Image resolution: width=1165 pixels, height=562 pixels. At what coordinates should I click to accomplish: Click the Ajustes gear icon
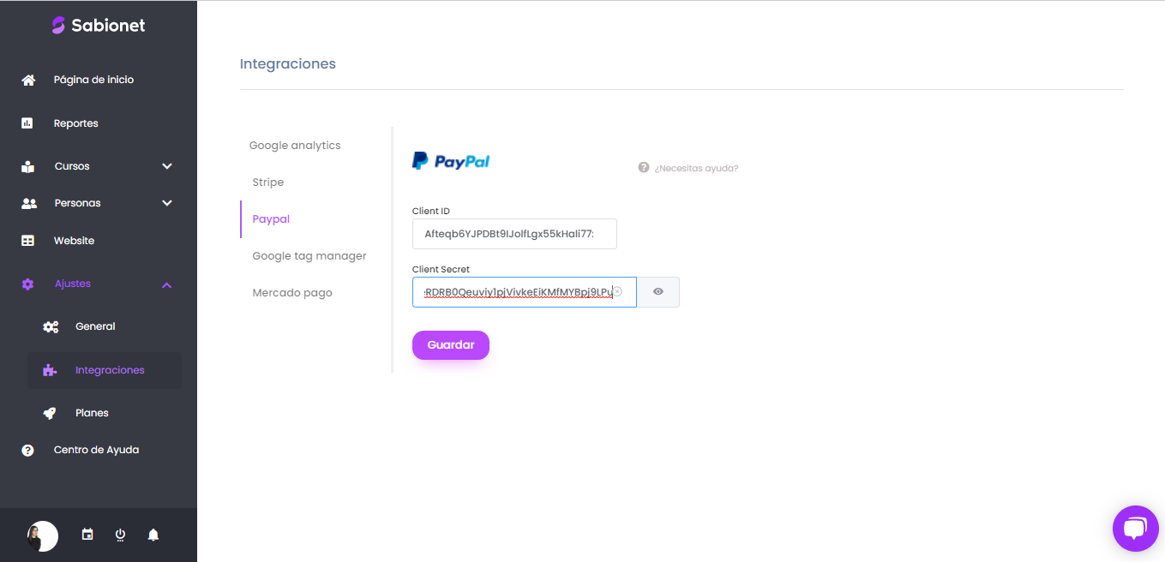coord(27,284)
